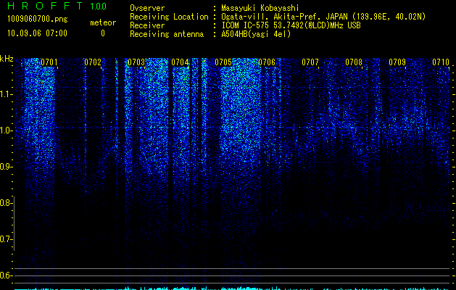Screen dimensions: 456x290
Task: Click the 0.9 frequency axis label
Action: tap(6, 167)
